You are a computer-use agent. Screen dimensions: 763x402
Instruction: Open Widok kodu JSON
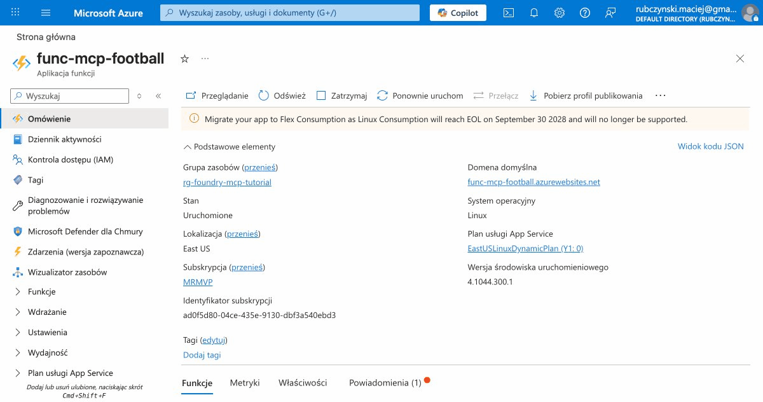coord(710,146)
